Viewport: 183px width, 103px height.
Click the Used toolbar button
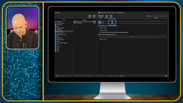pos(94,16)
